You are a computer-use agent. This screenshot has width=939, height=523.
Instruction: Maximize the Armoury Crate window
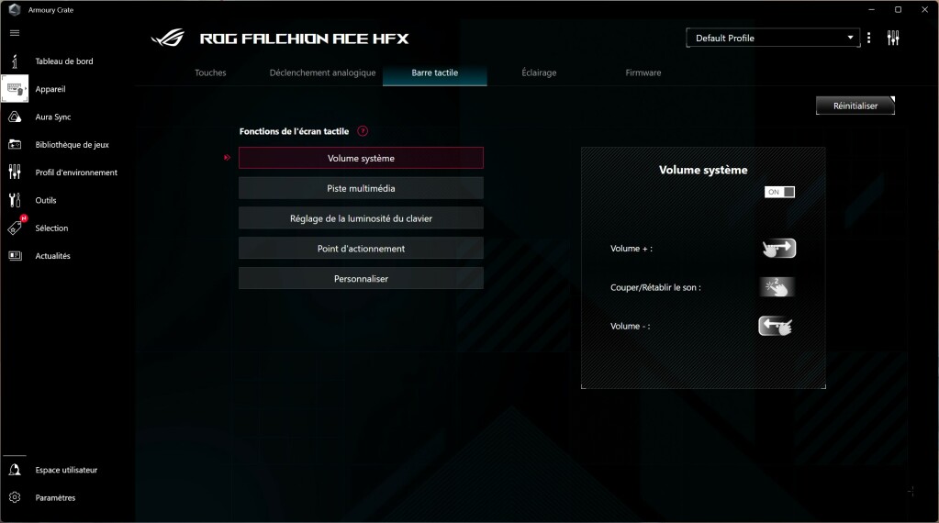pos(898,9)
